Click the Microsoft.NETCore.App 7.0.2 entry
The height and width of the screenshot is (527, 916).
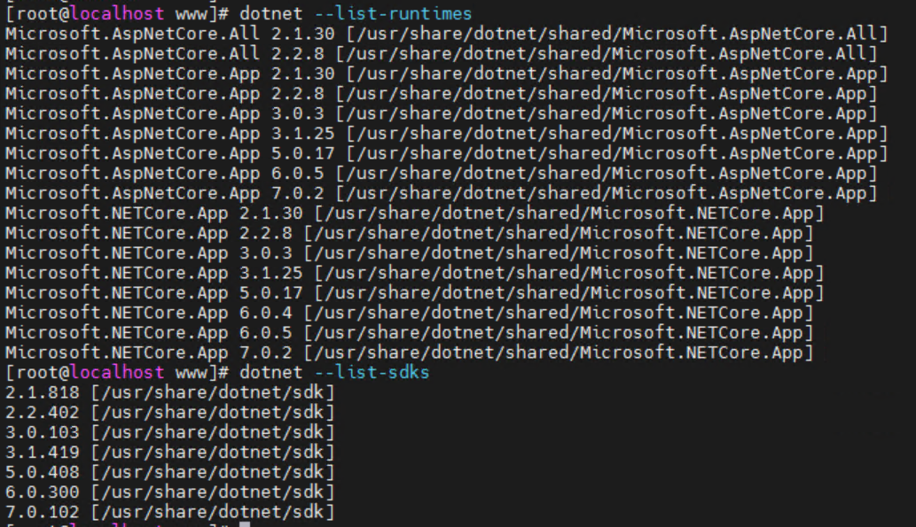409,353
